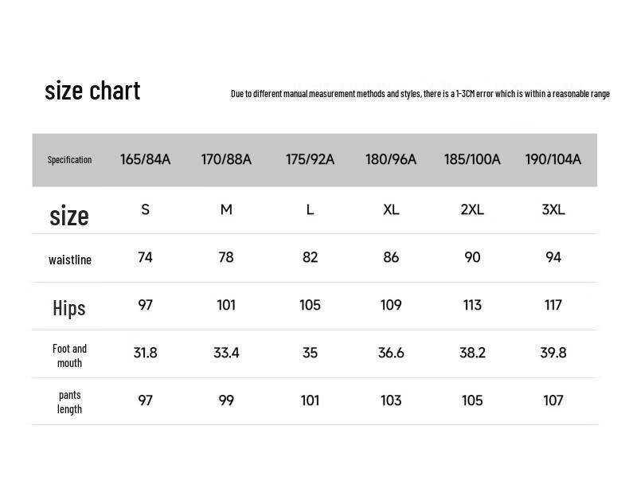Click foot opening value 36.6

(x=391, y=353)
